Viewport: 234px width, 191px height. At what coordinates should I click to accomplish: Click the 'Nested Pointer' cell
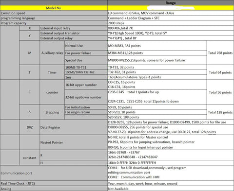[74, 142]
